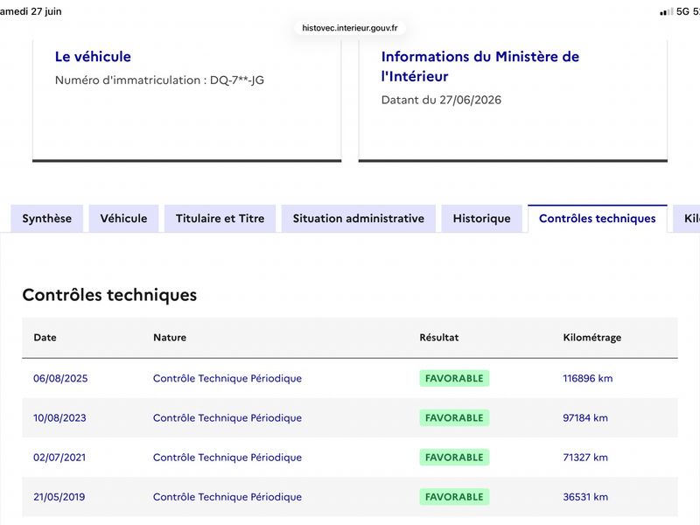Click the Nature column header
This screenshot has width=700, height=525.
click(170, 338)
